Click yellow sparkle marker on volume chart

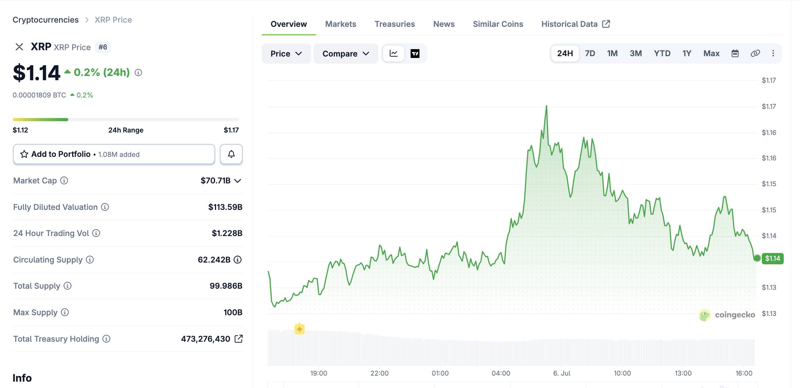pyautogui.click(x=300, y=329)
